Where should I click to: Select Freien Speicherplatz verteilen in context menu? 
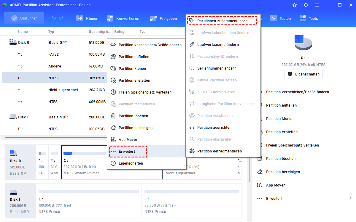point(146,92)
